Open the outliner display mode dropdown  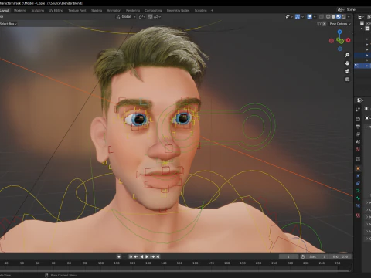coord(361,17)
